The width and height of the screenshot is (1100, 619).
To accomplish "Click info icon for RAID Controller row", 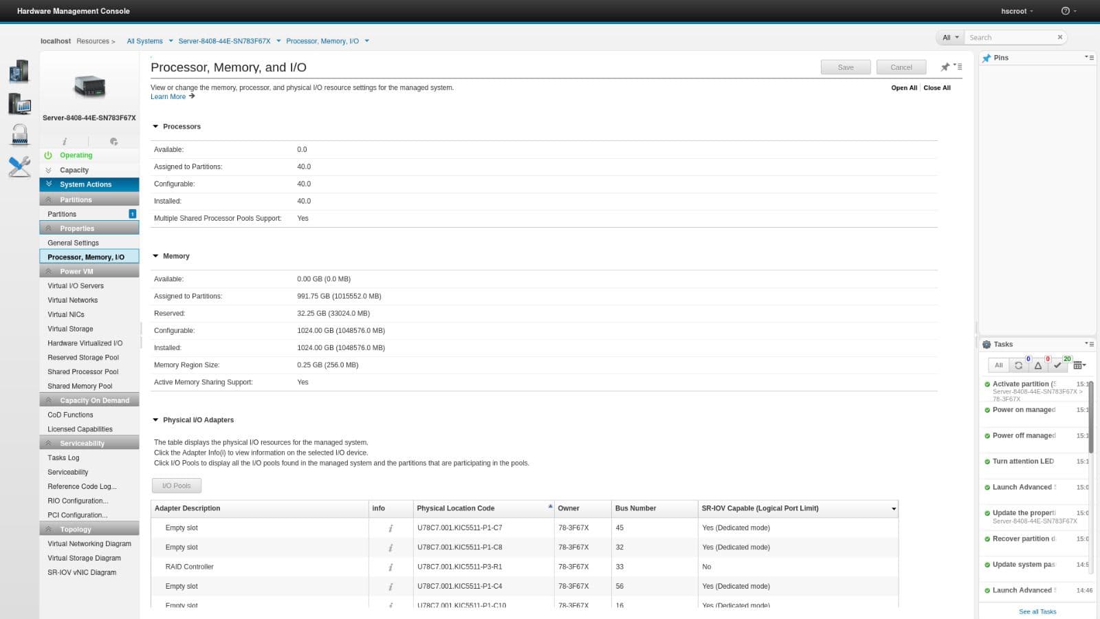I will pyautogui.click(x=390, y=567).
